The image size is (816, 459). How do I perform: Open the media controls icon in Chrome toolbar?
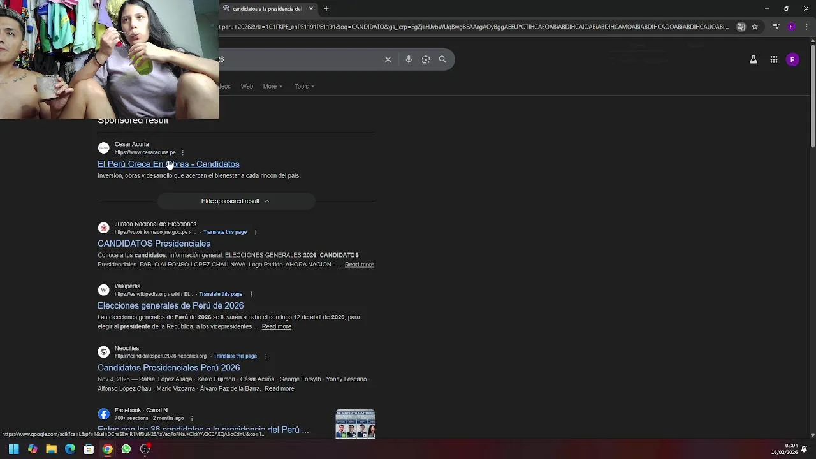[x=775, y=27]
